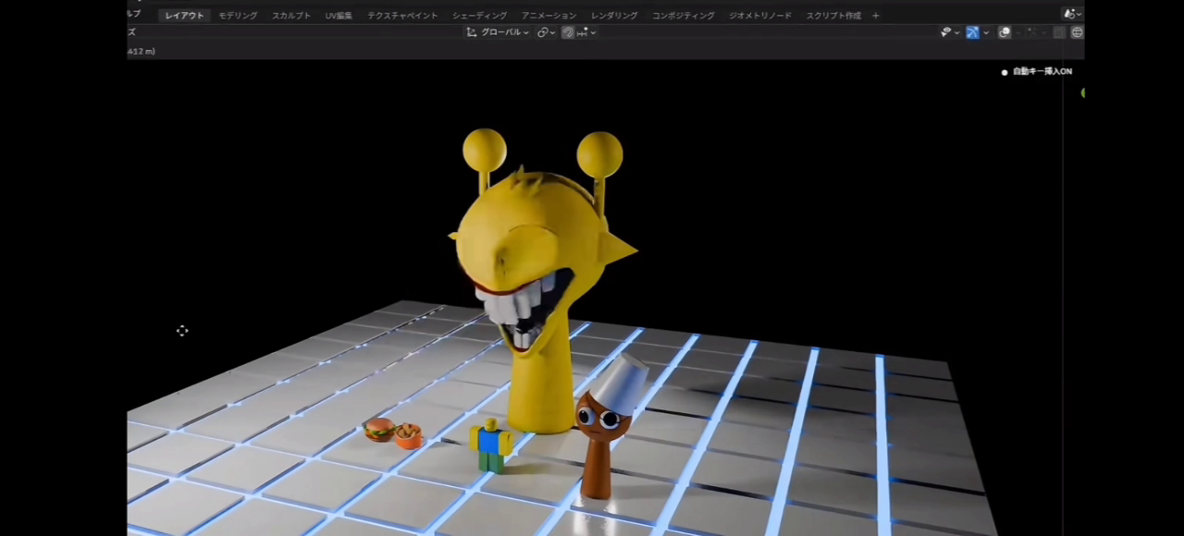Switch to the スカルプト workspace tab
Viewport: 1184px width, 536px height.
tap(291, 16)
